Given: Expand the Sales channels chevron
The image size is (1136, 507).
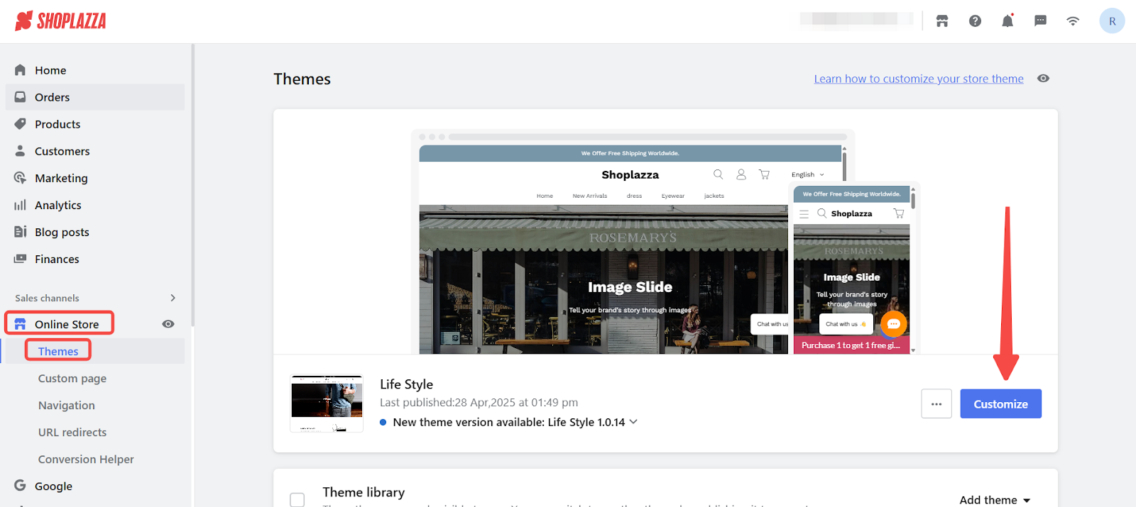Looking at the screenshot, I should 173,298.
